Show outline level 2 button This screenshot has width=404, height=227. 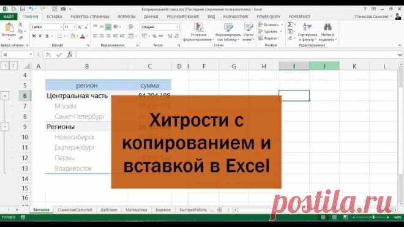coord(13,66)
